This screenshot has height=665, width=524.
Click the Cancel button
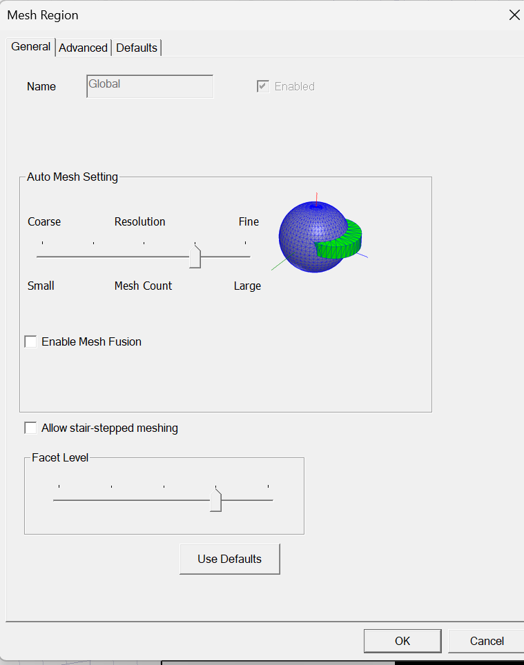point(487,641)
